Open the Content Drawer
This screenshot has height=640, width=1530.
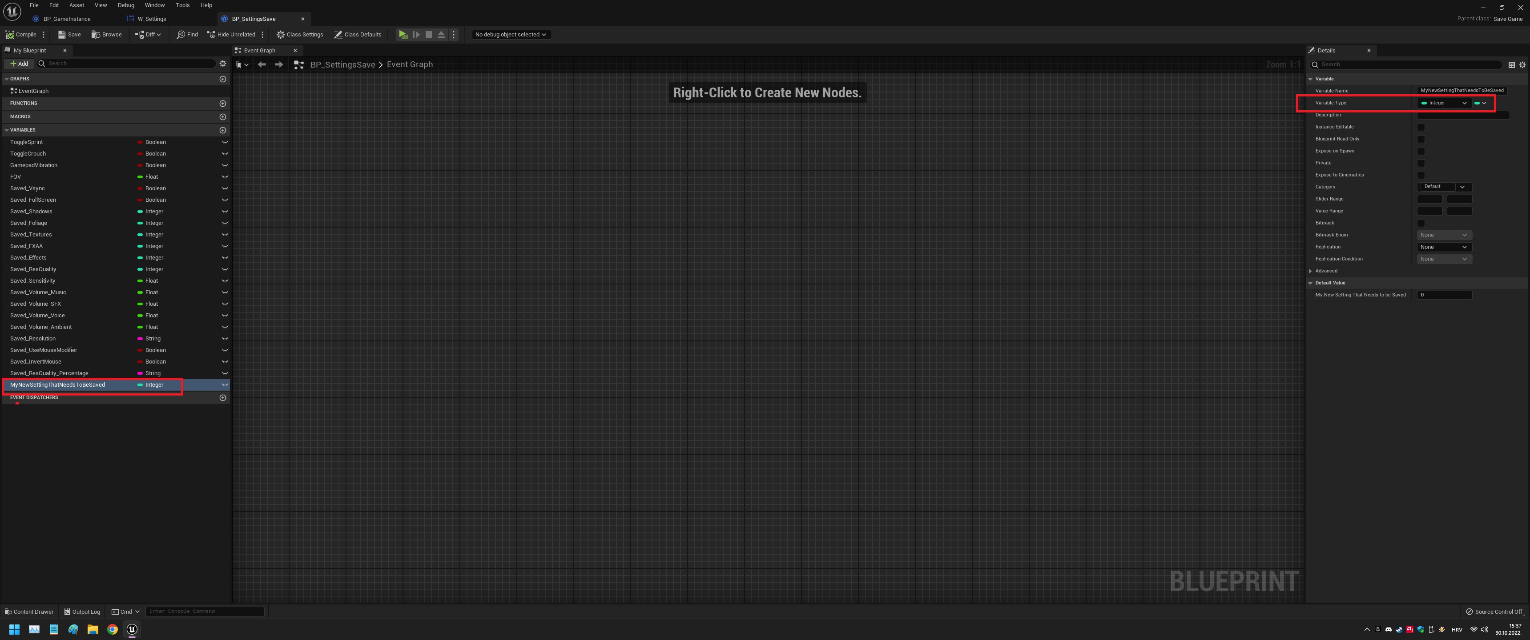coord(29,612)
